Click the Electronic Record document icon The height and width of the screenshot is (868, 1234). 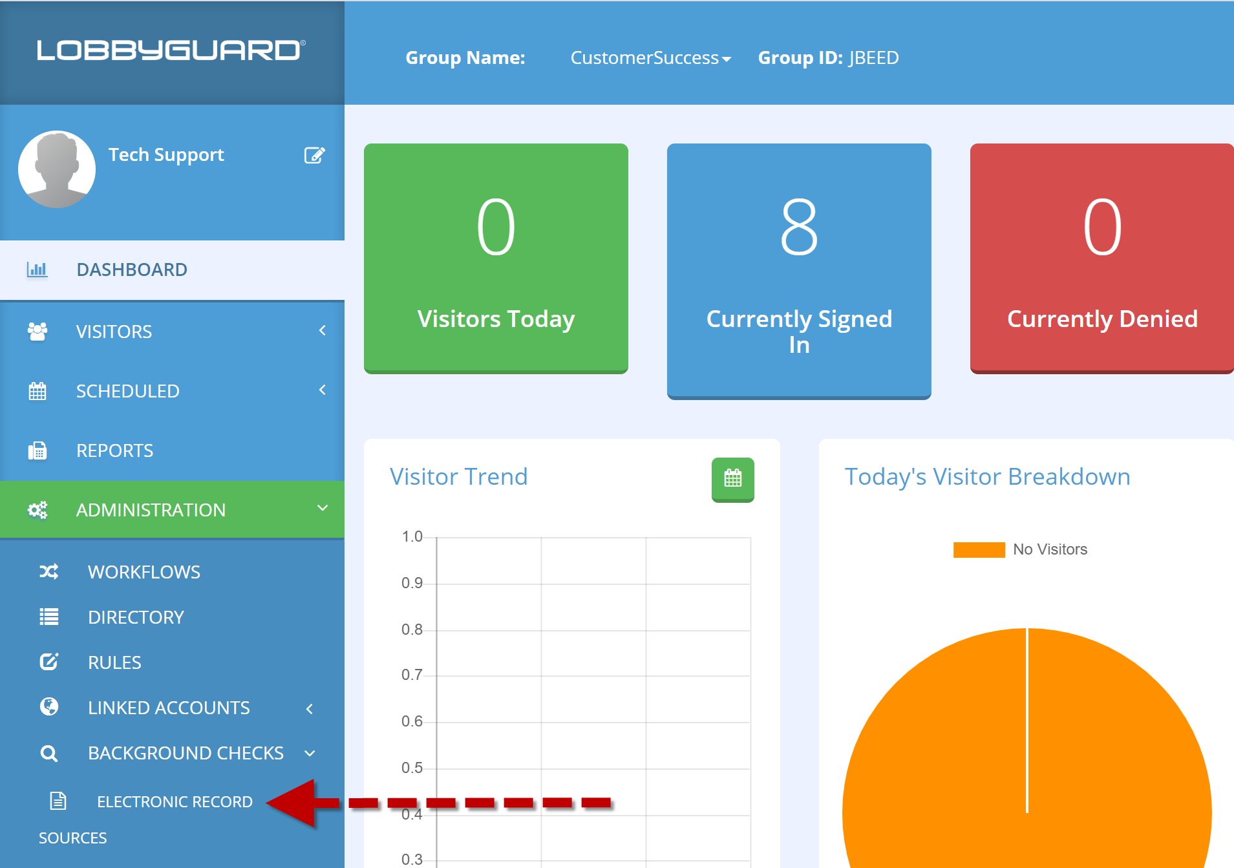coord(58,801)
